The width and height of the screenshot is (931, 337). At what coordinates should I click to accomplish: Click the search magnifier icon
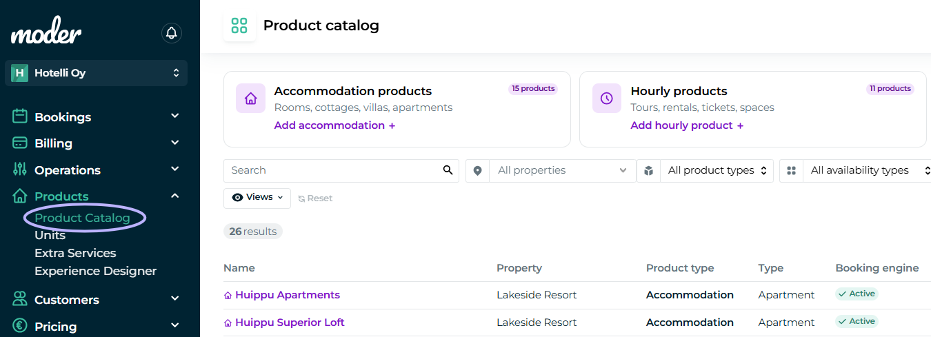[448, 170]
